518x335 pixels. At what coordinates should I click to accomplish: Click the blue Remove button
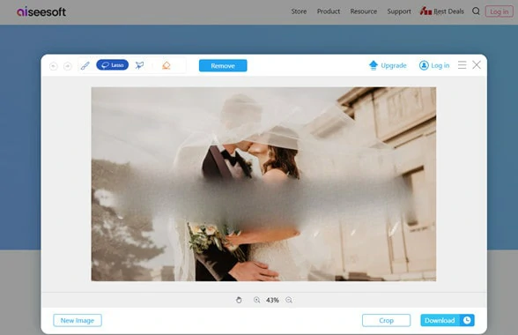(223, 65)
